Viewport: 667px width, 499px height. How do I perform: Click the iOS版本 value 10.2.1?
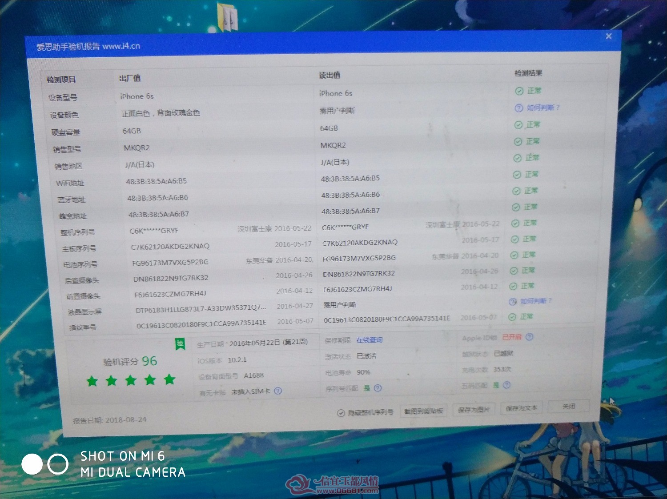(x=237, y=360)
